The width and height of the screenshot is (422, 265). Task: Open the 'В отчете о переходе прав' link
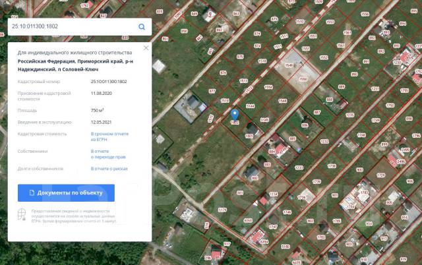108,154
